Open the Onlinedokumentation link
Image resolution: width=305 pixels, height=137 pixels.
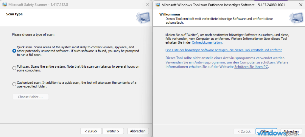pyautogui.click(x=207, y=42)
